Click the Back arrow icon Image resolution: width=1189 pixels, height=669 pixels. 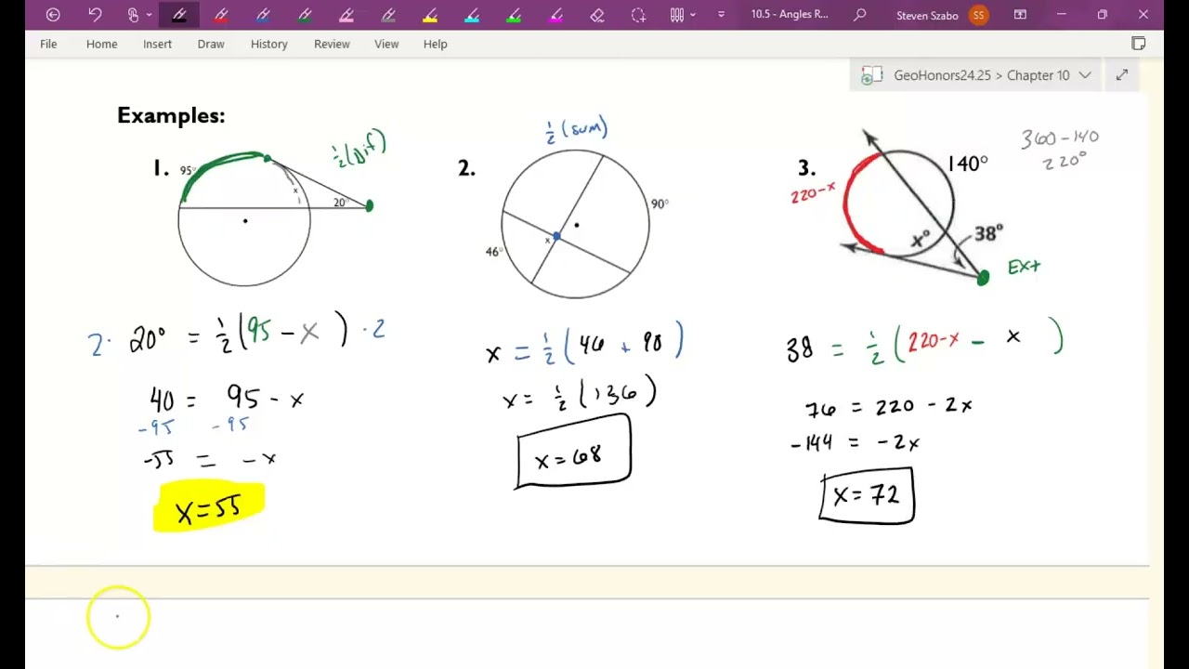pos(53,15)
